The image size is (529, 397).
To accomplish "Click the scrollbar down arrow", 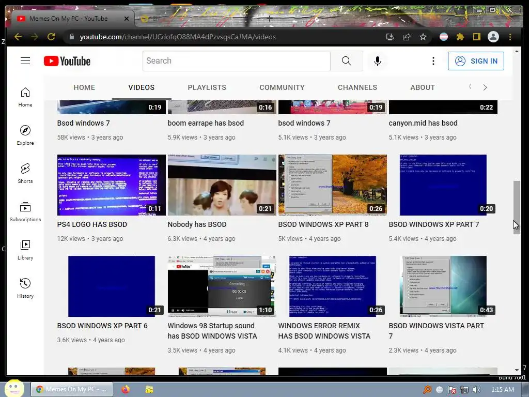I will (517, 370).
